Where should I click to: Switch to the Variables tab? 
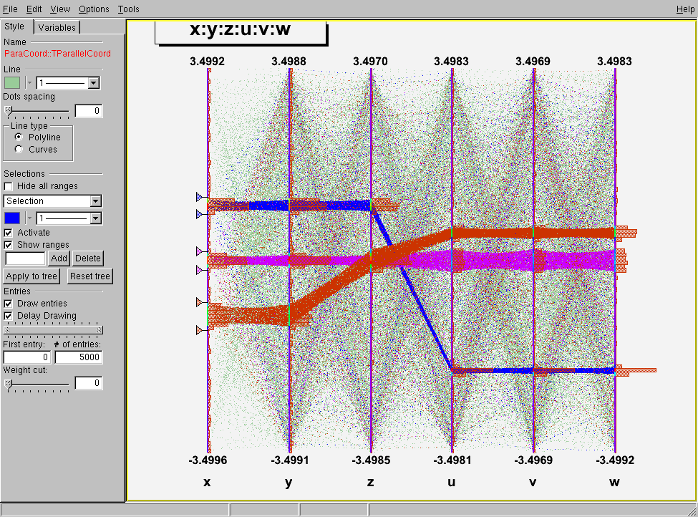point(57,27)
